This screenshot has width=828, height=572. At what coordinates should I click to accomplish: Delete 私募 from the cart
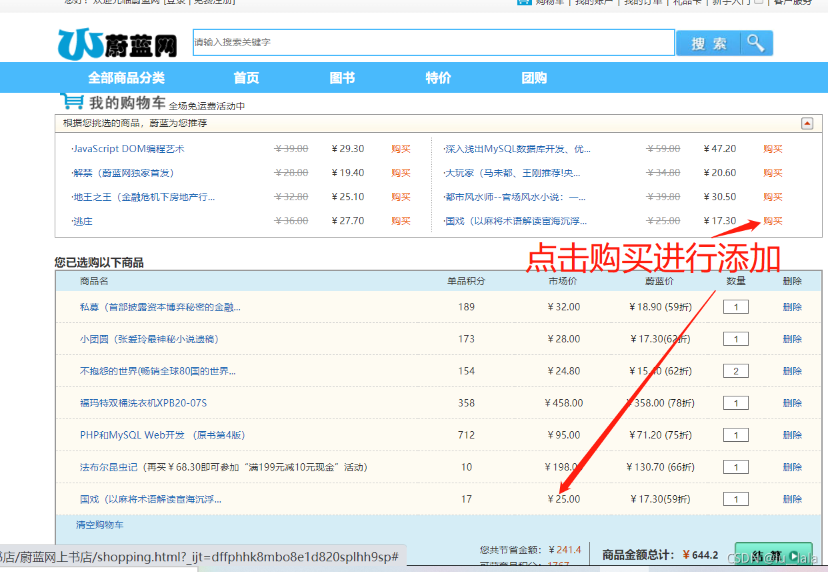tap(792, 307)
